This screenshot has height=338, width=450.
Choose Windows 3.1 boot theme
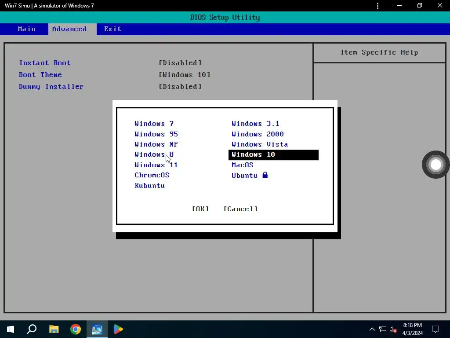[255, 124]
